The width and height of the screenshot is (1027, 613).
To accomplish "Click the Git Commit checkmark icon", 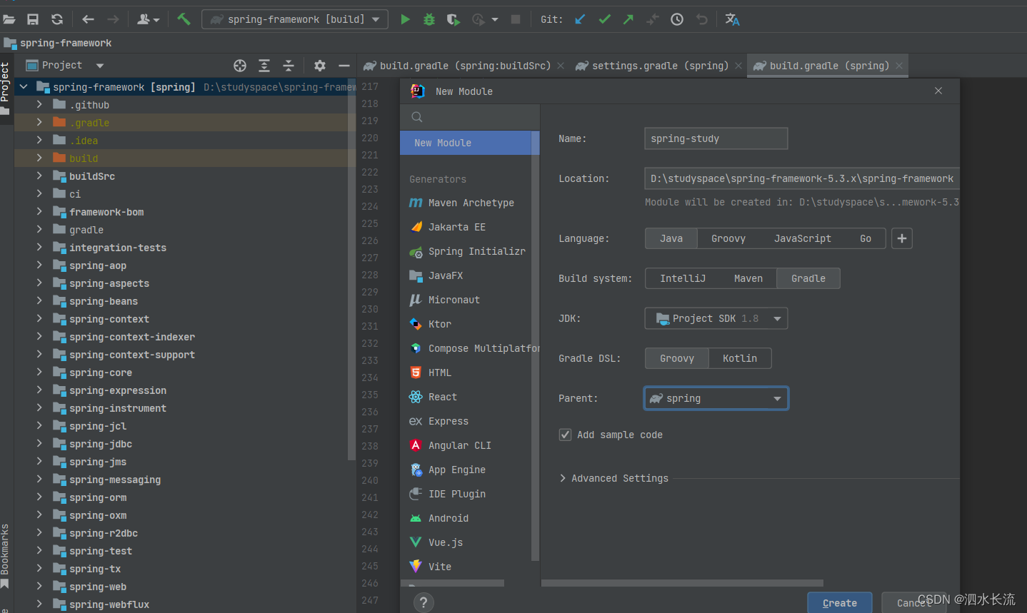I will (604, 19).
